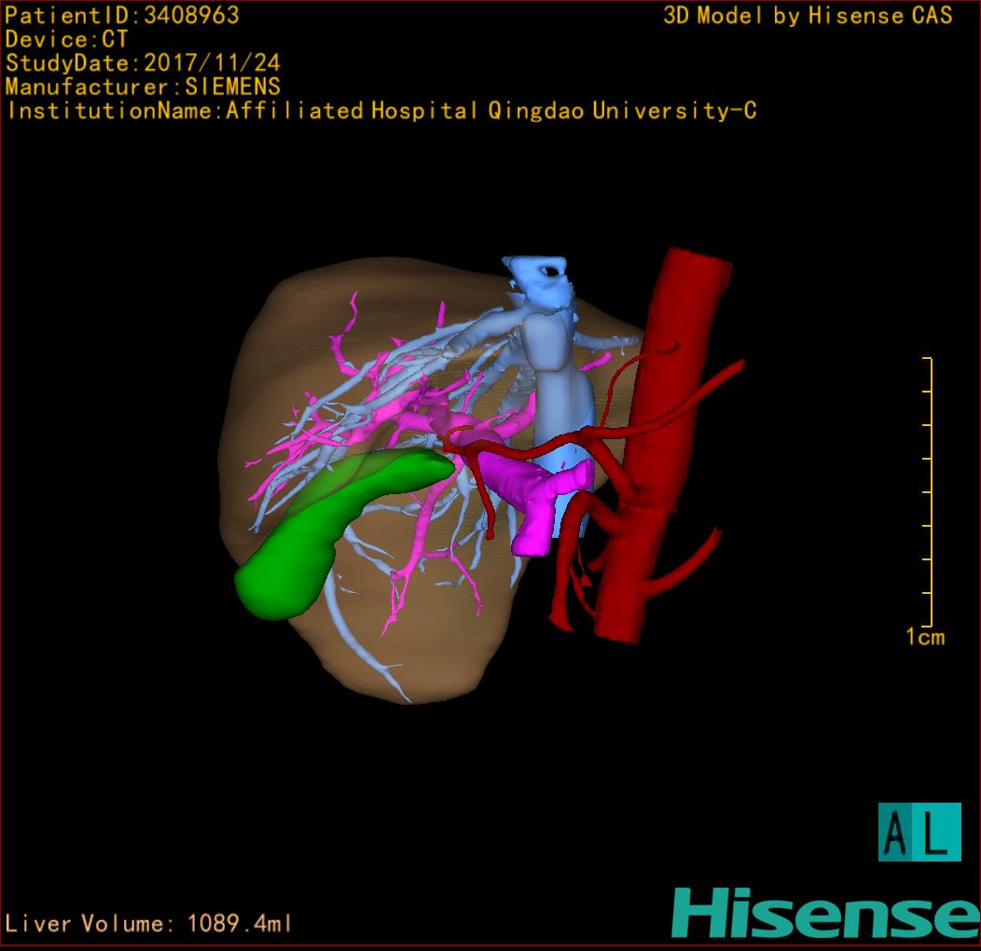Click the Device:CT label
Screen dimensions: 981x951
pyautogui.click(x=66, y=39)
